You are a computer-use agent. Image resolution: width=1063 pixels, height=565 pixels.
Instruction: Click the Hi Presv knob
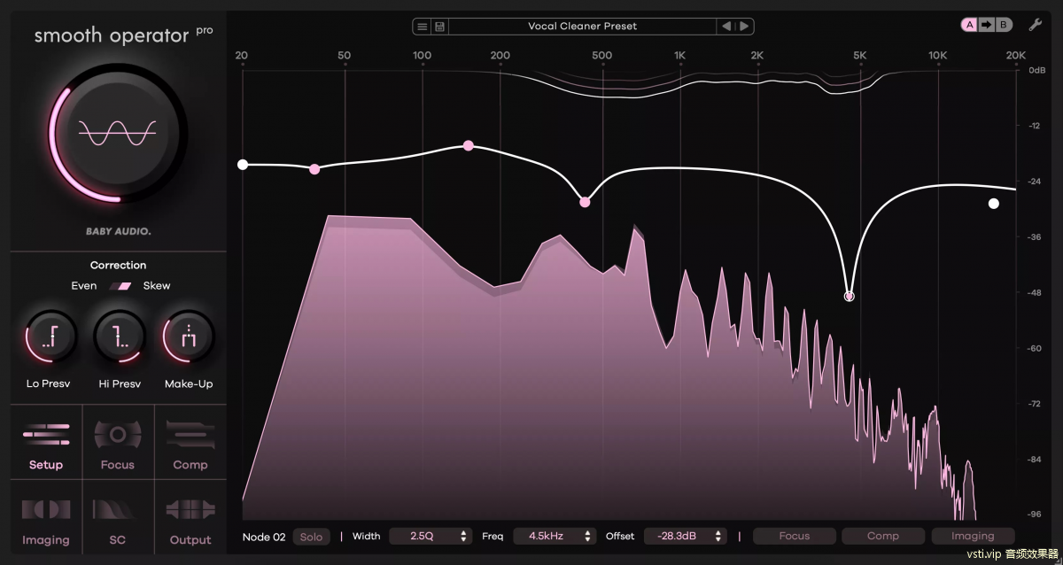coord(118,337)
